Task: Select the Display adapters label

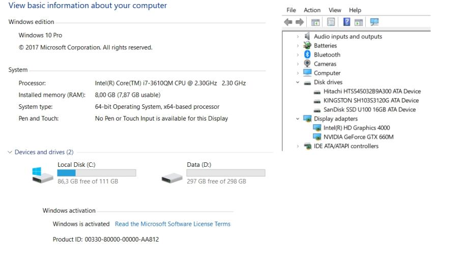Action: (335, 119)
